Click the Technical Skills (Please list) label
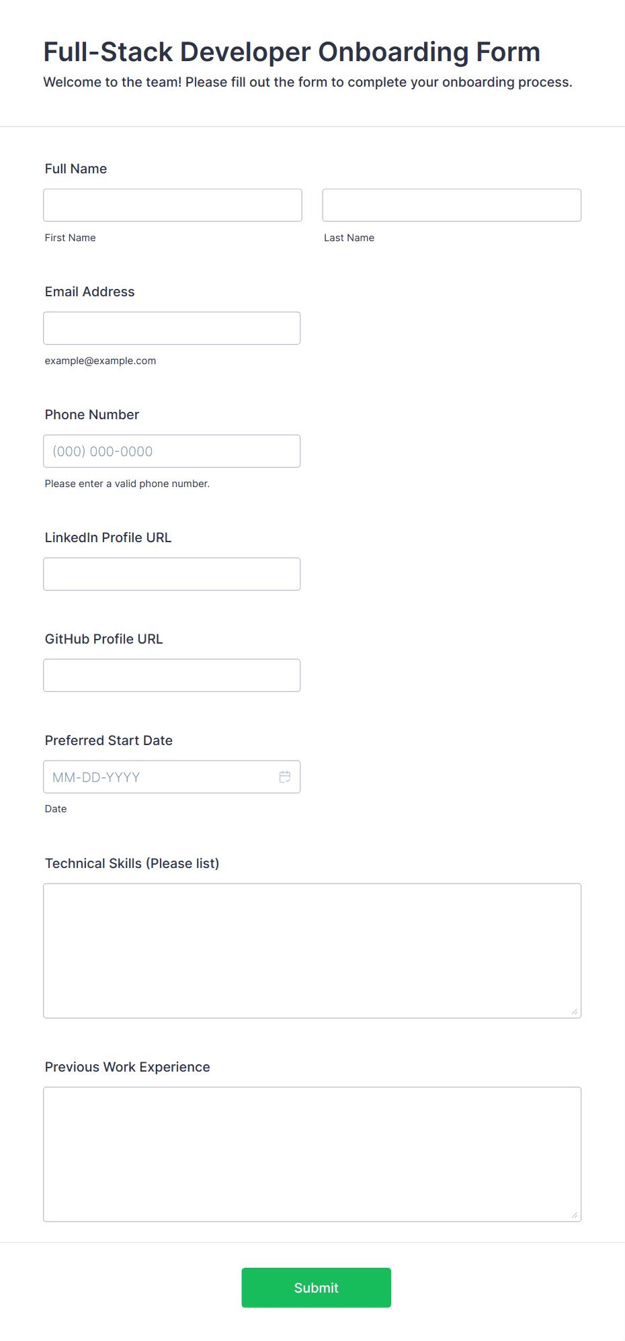Viewport: 625px width, 1341px height. point(132,863)
